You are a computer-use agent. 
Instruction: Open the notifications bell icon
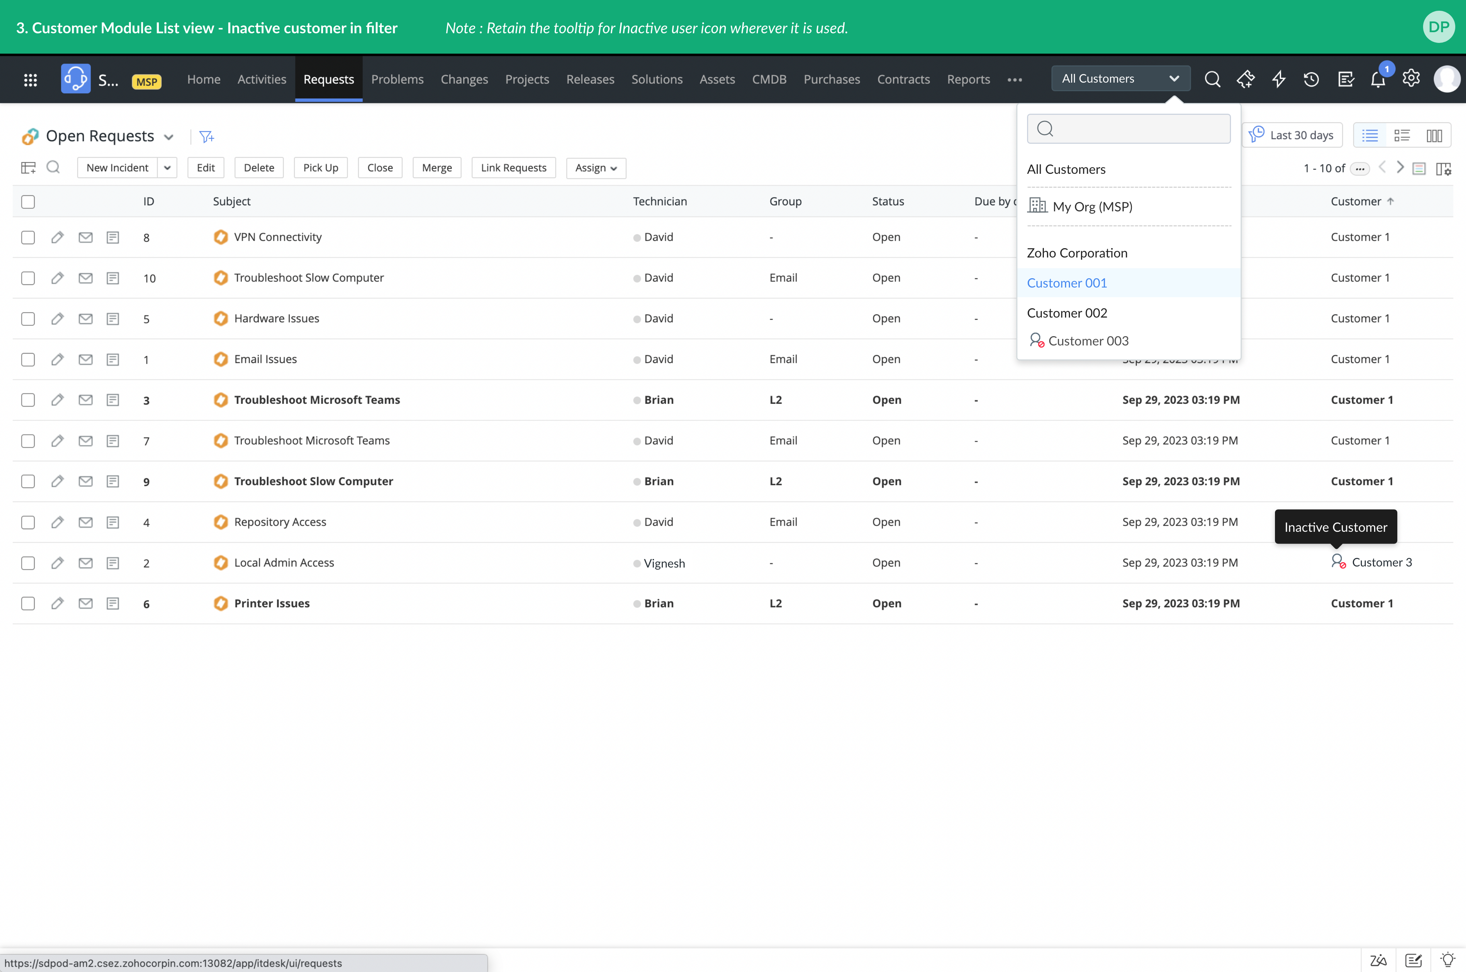point(1377,79)
